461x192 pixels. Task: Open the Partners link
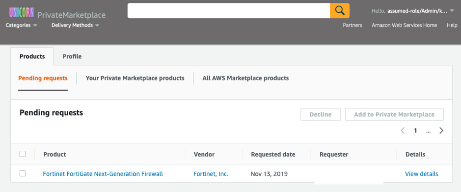click(353, 25)
